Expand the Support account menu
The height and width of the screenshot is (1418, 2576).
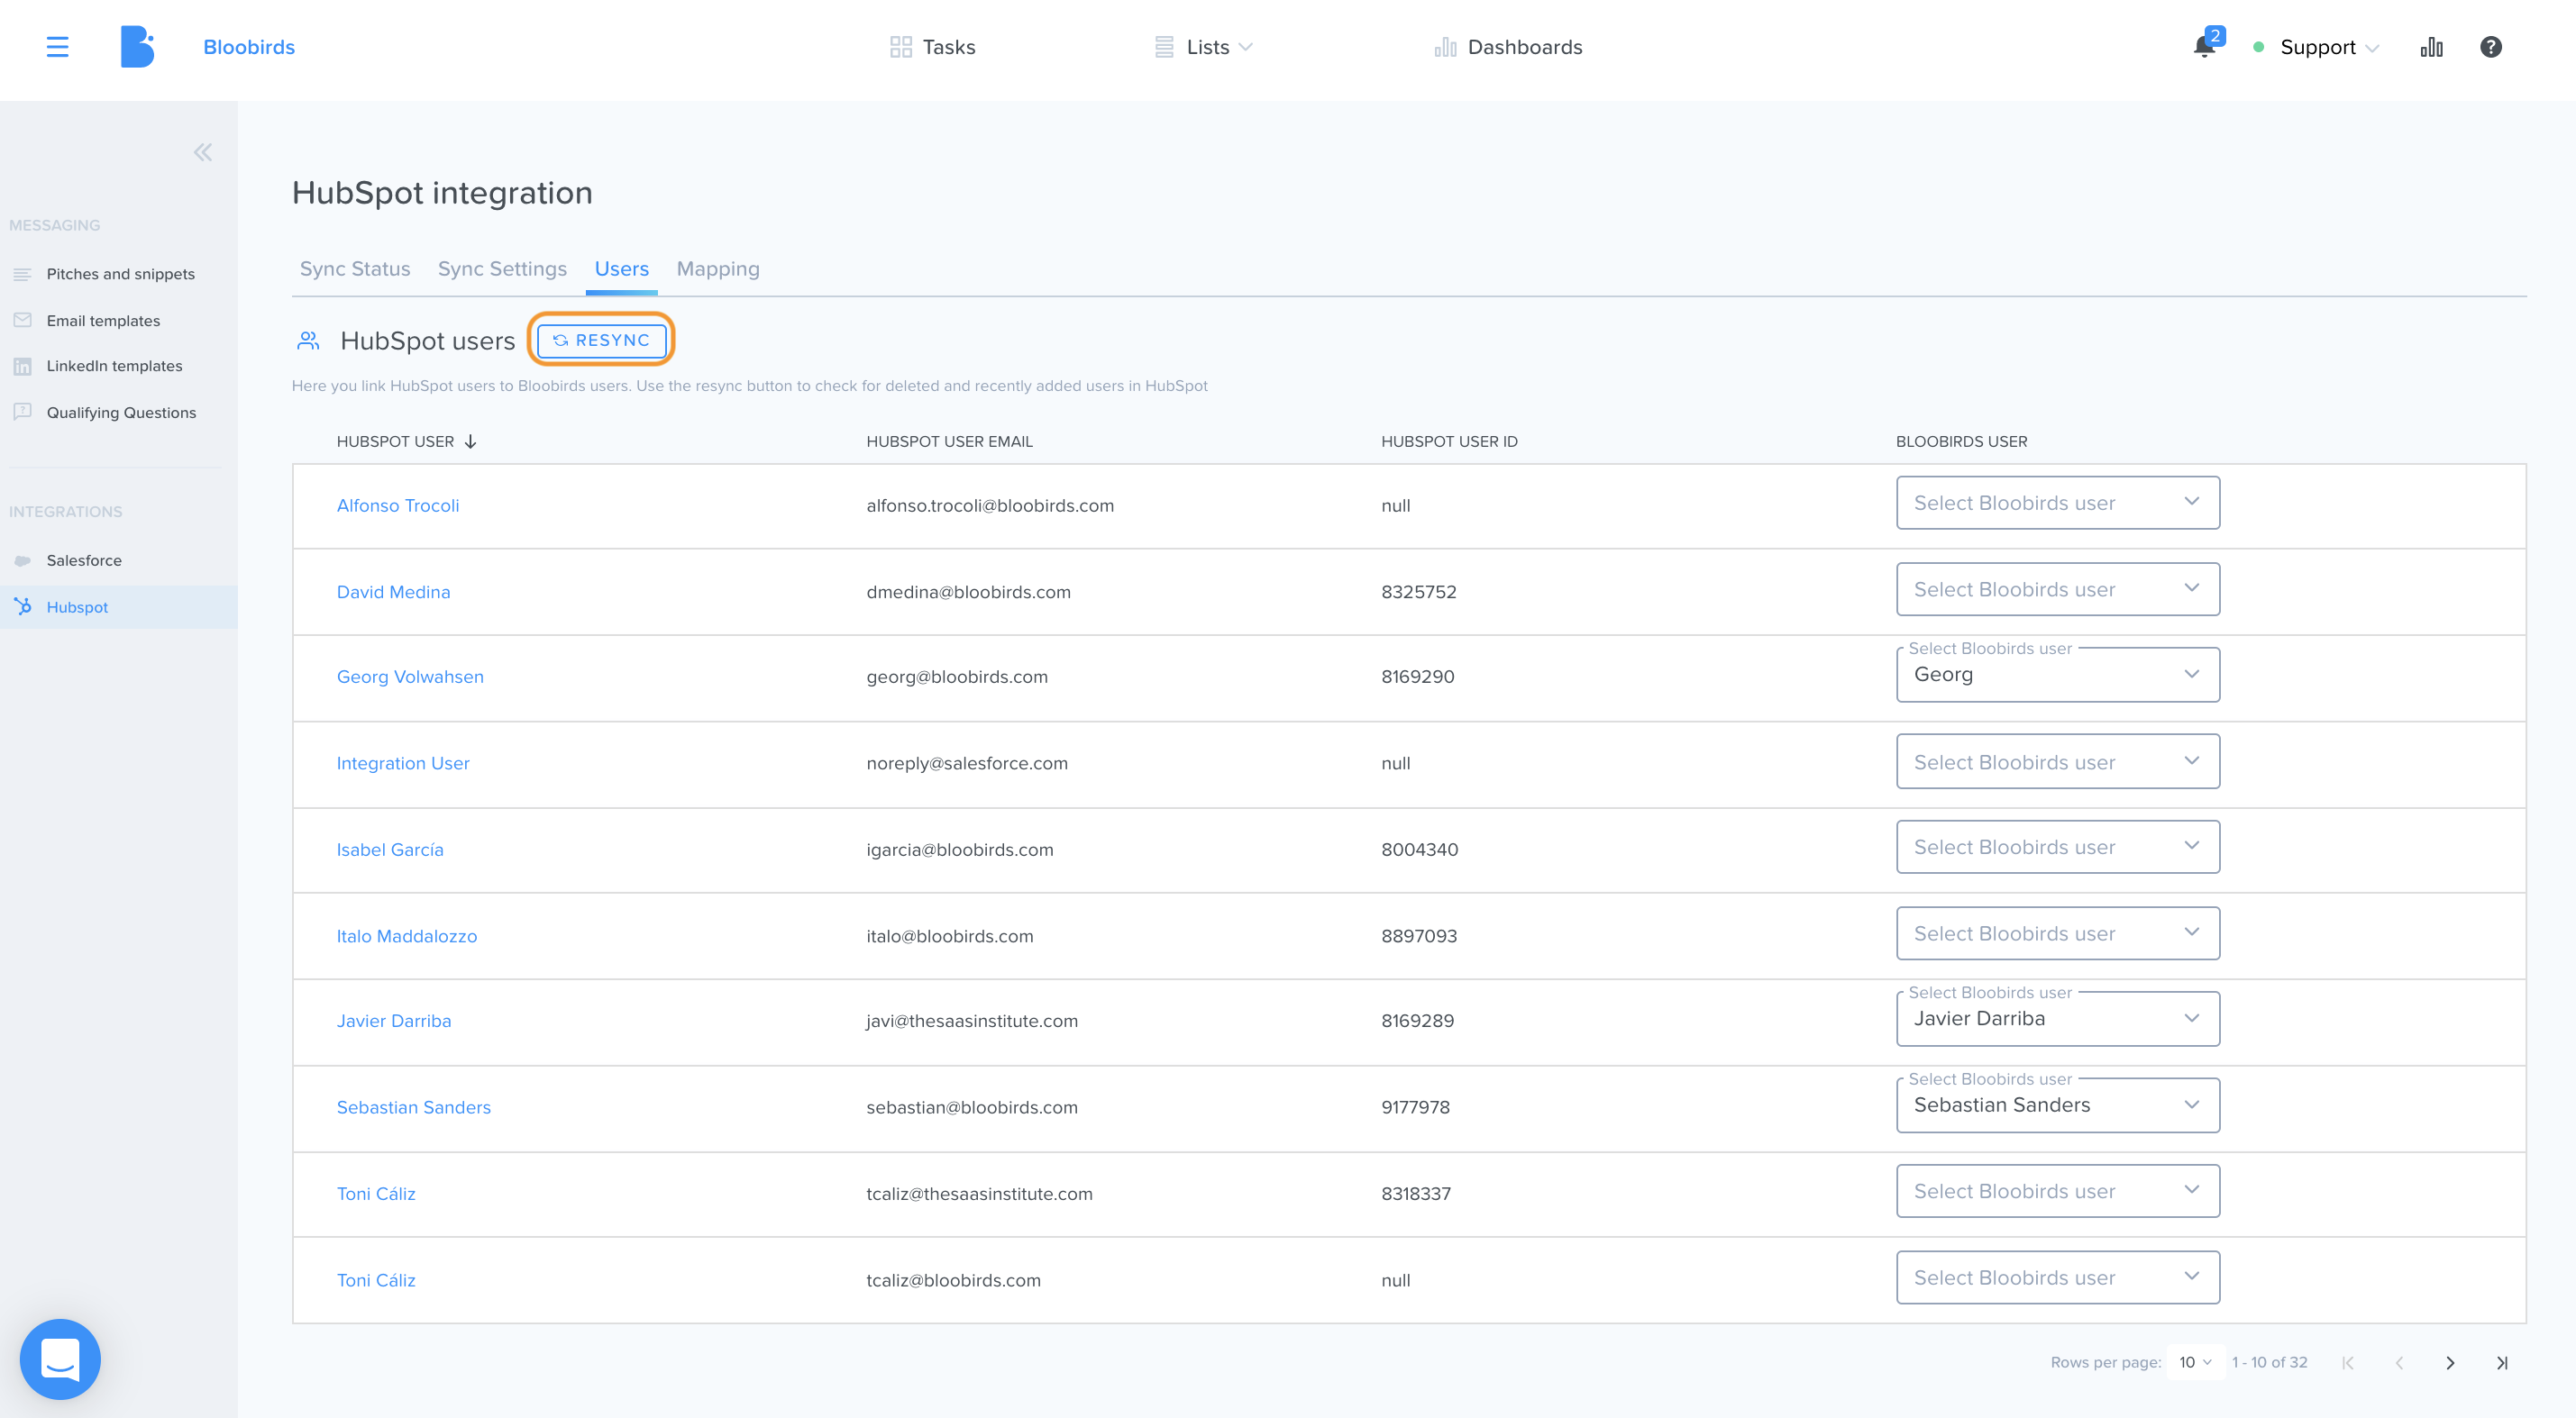coord(2328,47)
